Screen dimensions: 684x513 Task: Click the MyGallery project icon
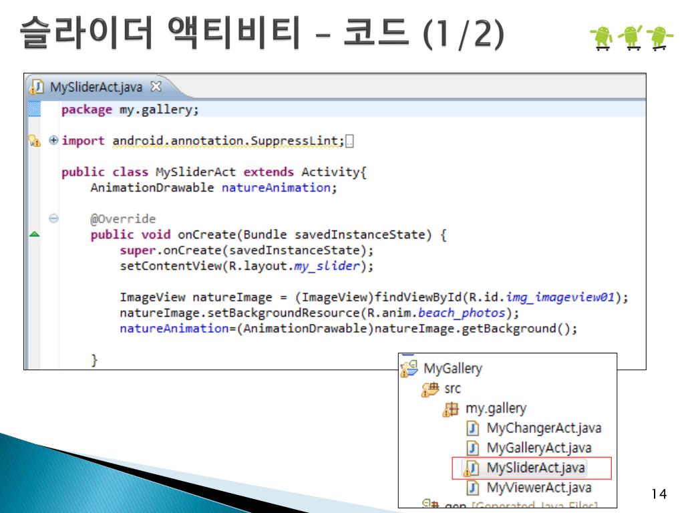click(409, 369)
